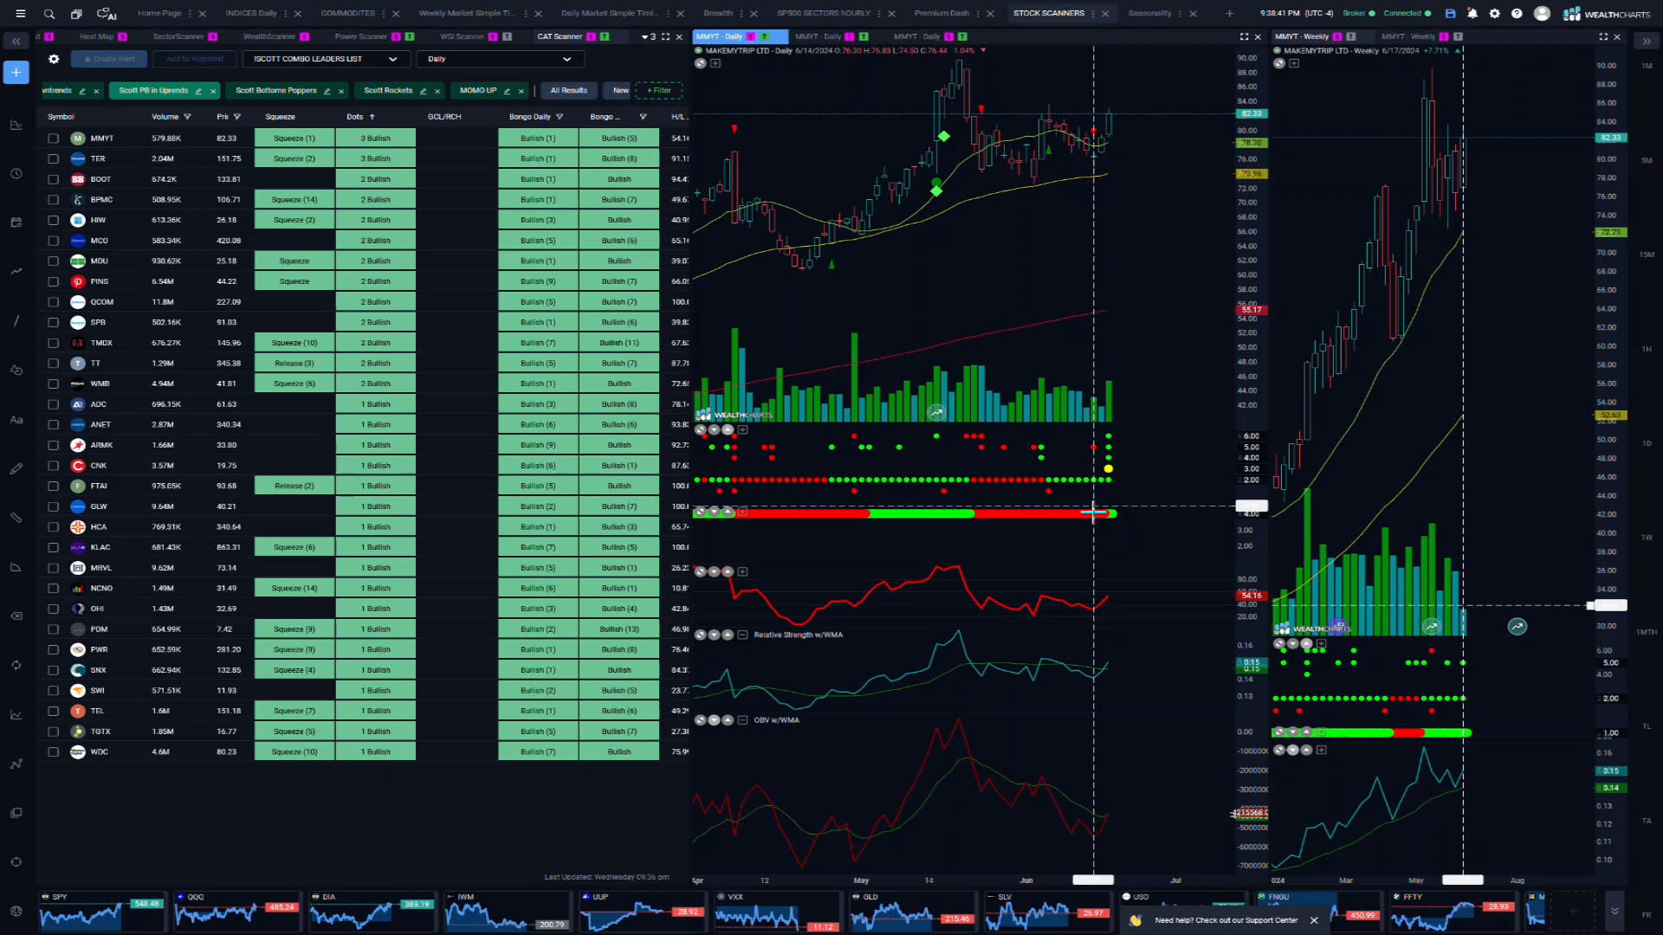
Task: Click the volume indicator arrow icon on daily chart
Action: (x=936, y=413)
